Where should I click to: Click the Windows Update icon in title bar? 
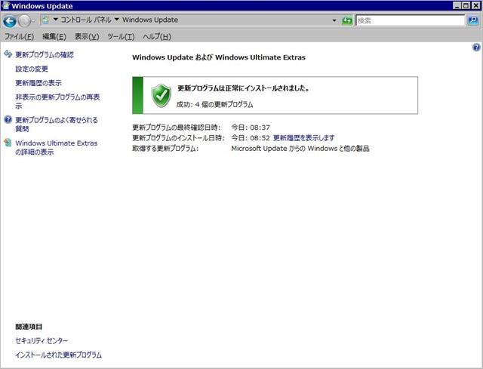coord(5,5)
